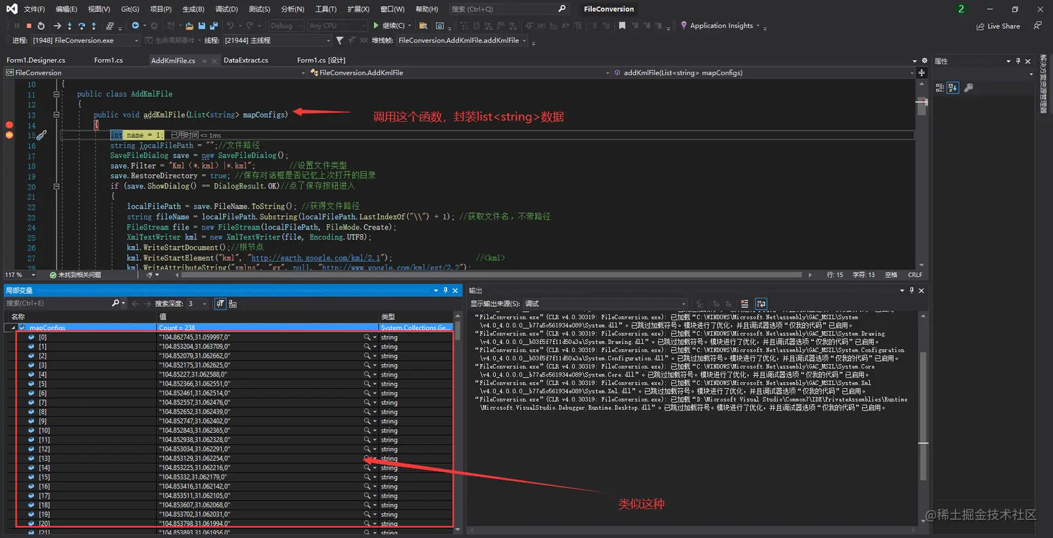The height and width of the screenshot is (538, 1053).
Task: Click the breakpoint dot on line 14
Action: pyautogui.click(x=10, y=125)
